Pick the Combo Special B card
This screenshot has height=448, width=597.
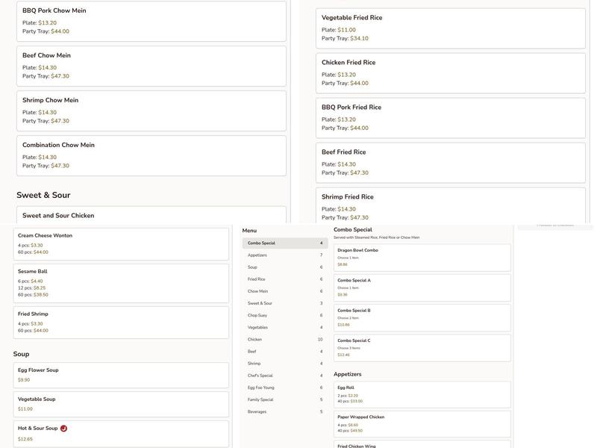pos(422,317)
